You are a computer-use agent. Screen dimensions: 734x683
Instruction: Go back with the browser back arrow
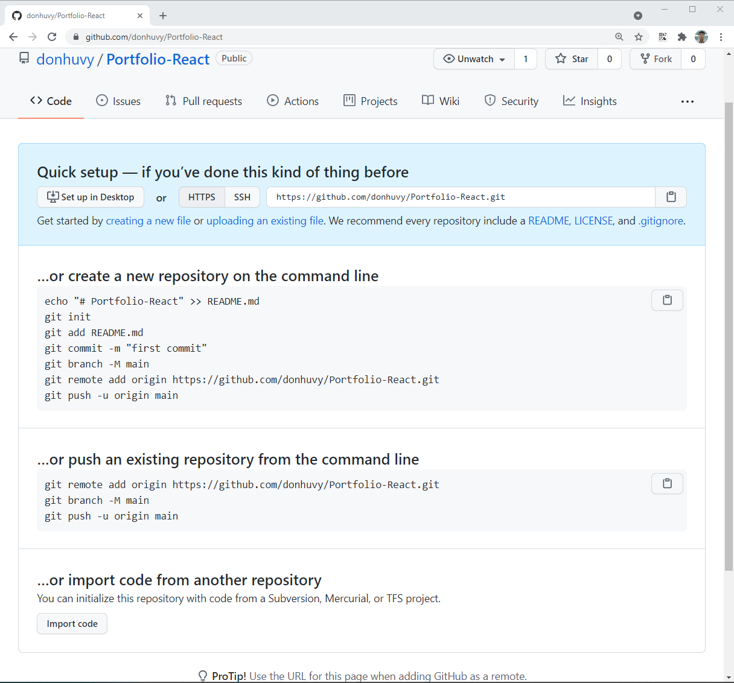pos(13,37)
